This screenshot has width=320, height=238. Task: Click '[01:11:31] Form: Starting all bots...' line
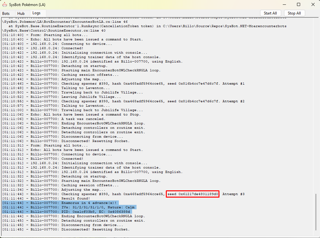coord(45,146)
